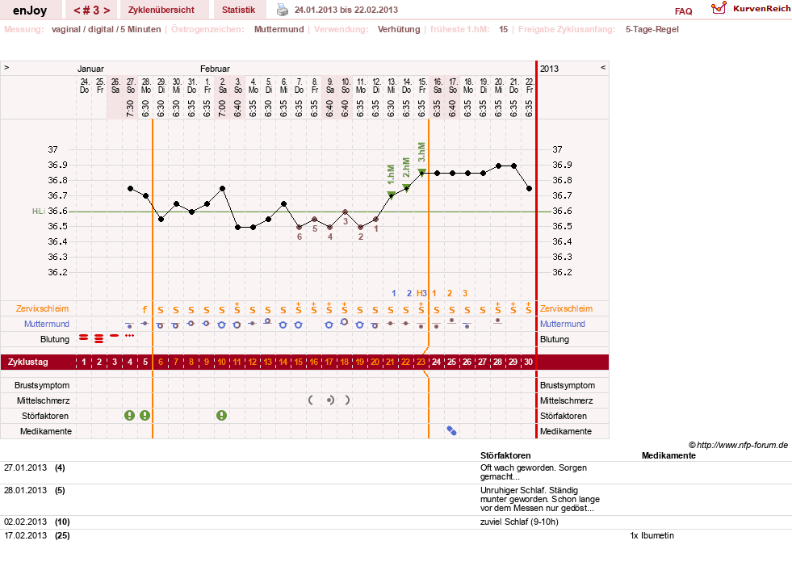
Task: Click the Verhütung usage value
Action: pyautogui.click(x=399, y=29)
